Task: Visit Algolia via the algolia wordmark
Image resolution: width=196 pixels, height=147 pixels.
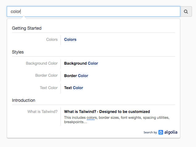Action: point(171,132)
